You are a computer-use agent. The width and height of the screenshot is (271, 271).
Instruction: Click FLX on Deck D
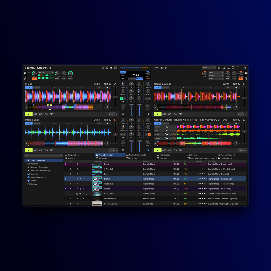pos(175,150)
